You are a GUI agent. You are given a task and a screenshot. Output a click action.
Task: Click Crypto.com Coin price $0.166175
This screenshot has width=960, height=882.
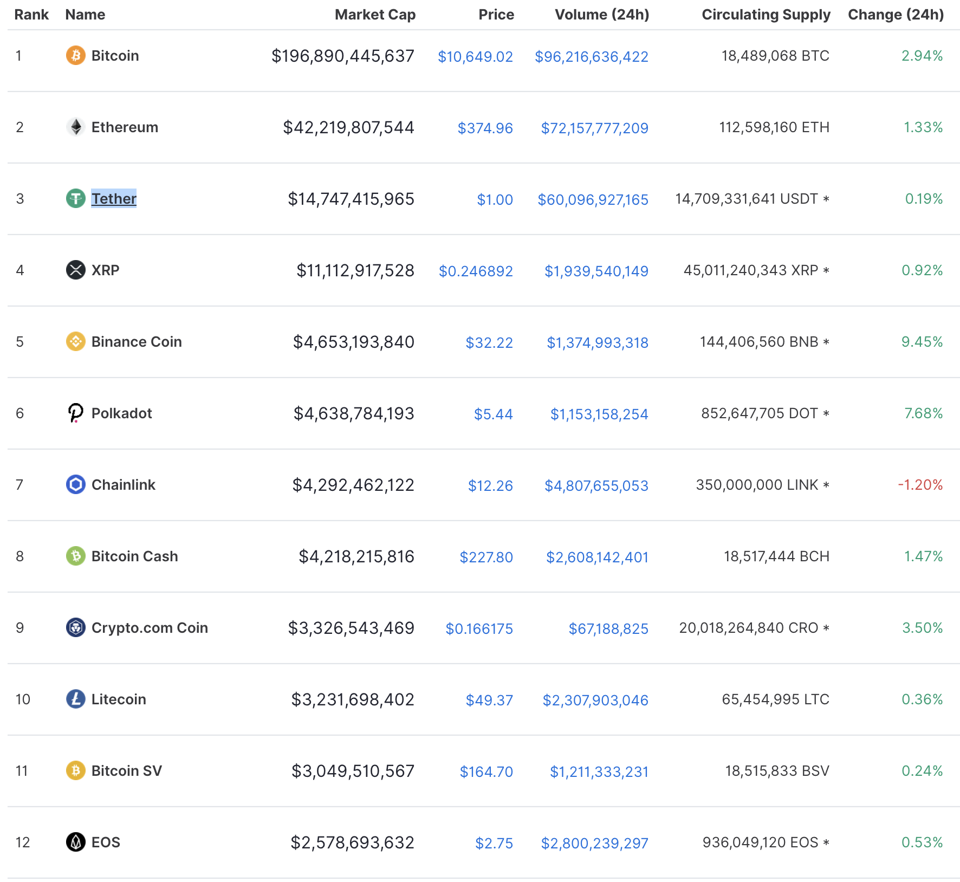point(479,628)
